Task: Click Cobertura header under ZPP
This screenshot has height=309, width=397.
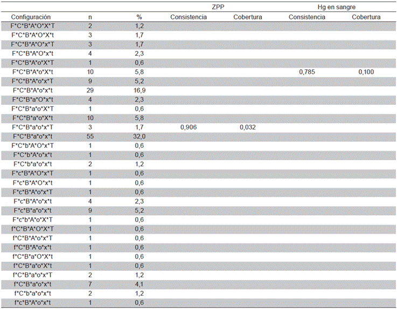Action: [x=248, y=17]
